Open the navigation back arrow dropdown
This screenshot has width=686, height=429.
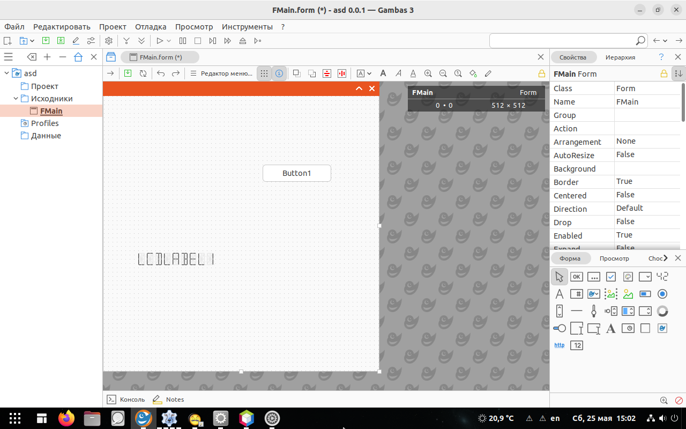665,41
